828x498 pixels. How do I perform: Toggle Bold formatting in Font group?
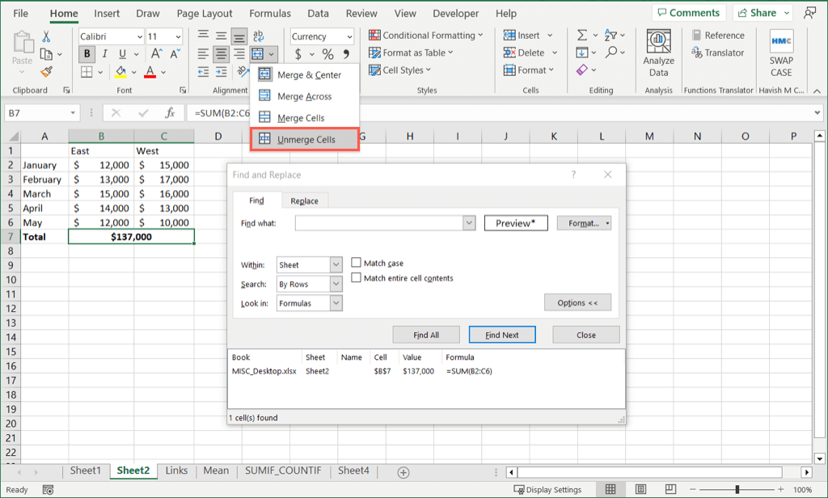(87, 54)
